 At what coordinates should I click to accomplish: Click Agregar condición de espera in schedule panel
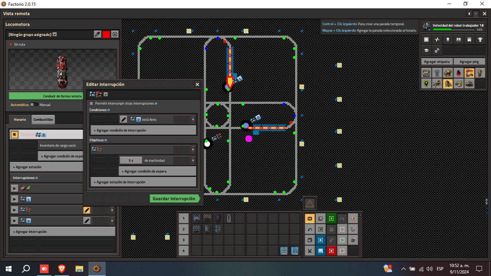pyautogui.click(x=60, y=156)
